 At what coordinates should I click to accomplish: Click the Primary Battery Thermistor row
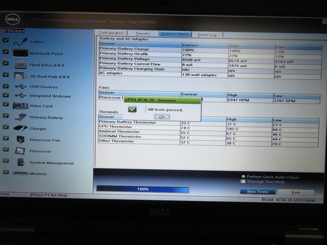click(x=209, y=123)
